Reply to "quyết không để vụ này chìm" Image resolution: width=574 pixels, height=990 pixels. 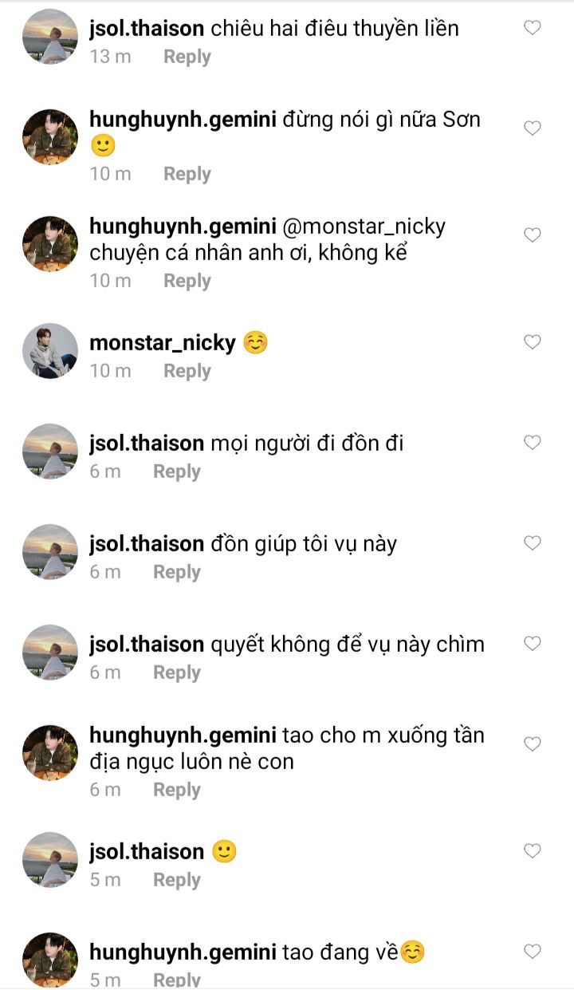click(177, 672)
